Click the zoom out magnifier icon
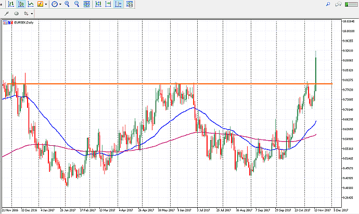 [77, 4]
